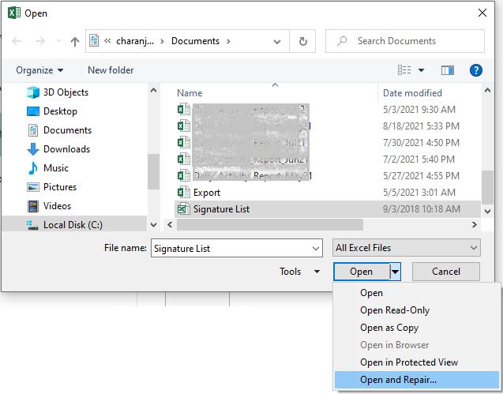503x394 pixels.
Task: Click the search magnifier icon
Action: point(342,41)
